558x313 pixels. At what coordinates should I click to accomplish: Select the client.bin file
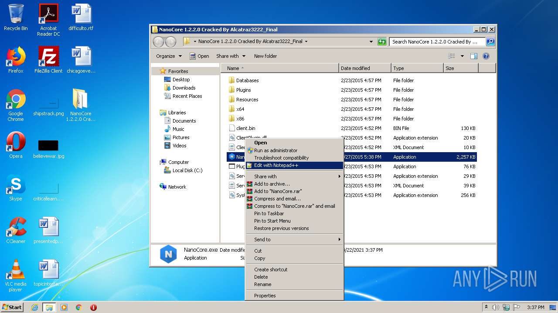(x=352, y=128)
